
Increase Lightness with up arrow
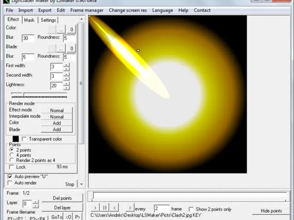tap(66, 84)
